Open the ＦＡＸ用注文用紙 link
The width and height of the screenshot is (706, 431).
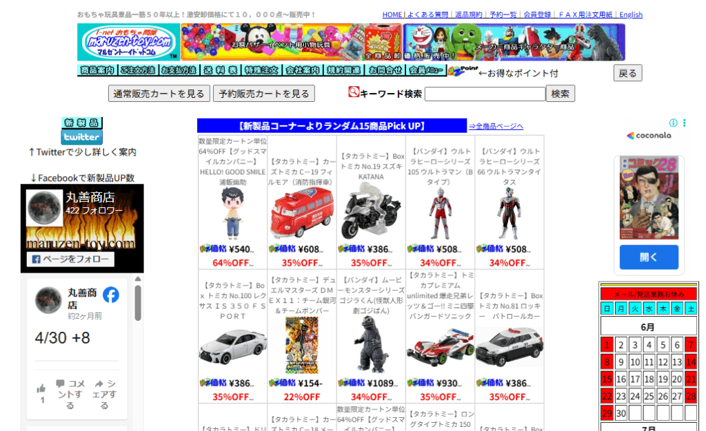585,15
